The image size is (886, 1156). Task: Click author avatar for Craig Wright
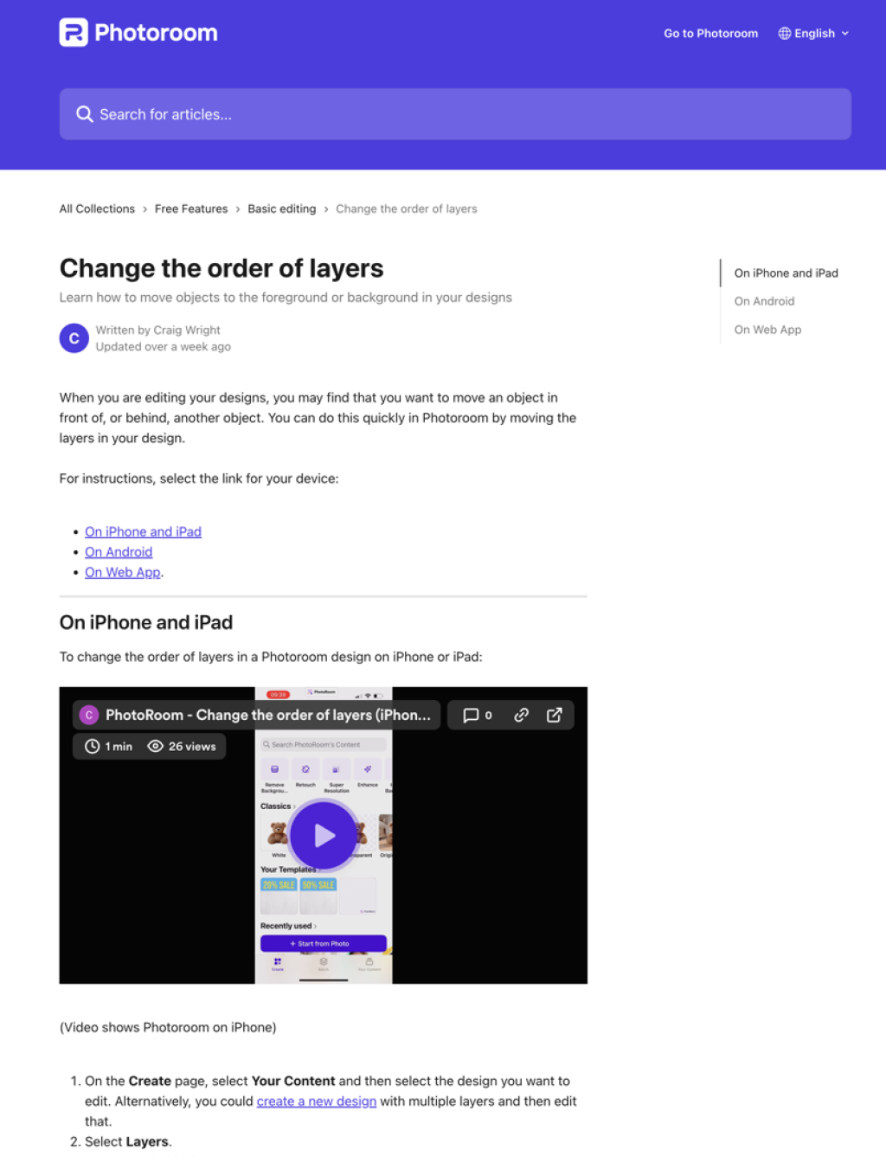[74, 338]
